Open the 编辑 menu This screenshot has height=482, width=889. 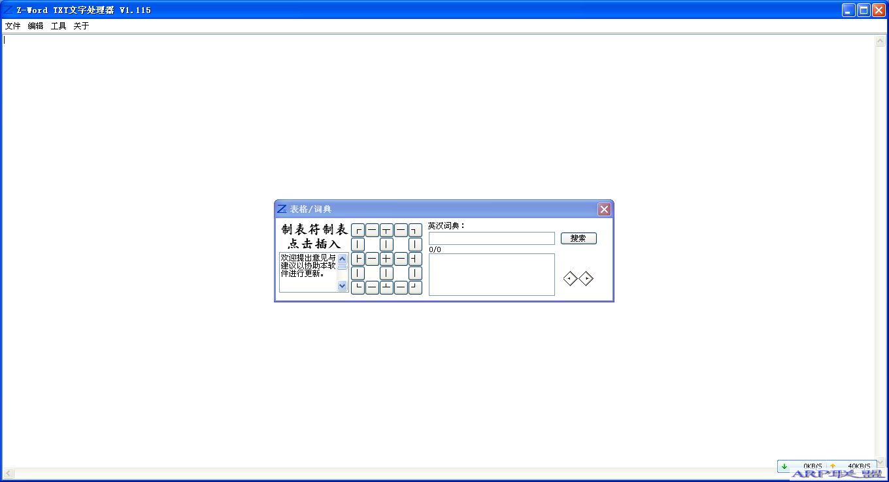[34, 25]
